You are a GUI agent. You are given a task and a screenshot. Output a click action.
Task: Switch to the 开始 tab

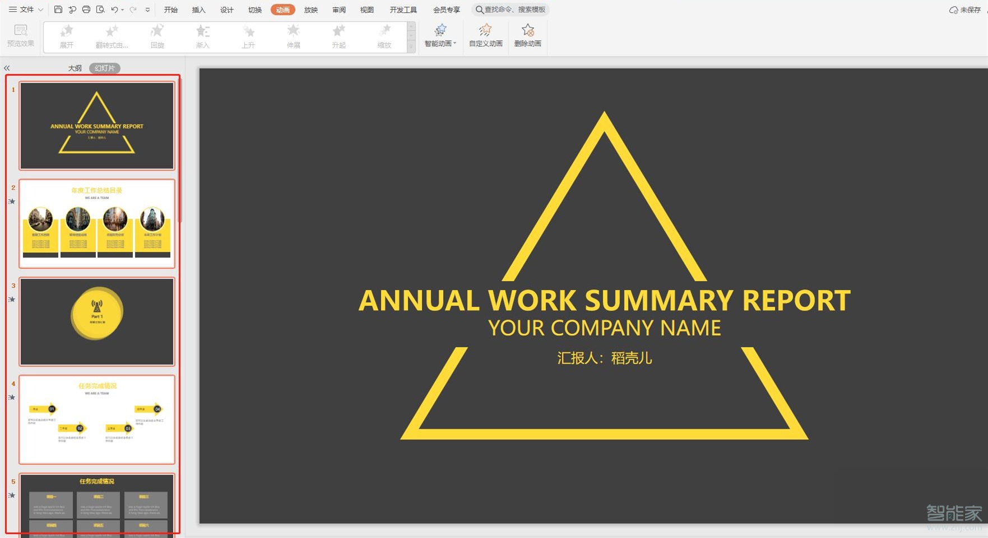[x=171, y=10]
